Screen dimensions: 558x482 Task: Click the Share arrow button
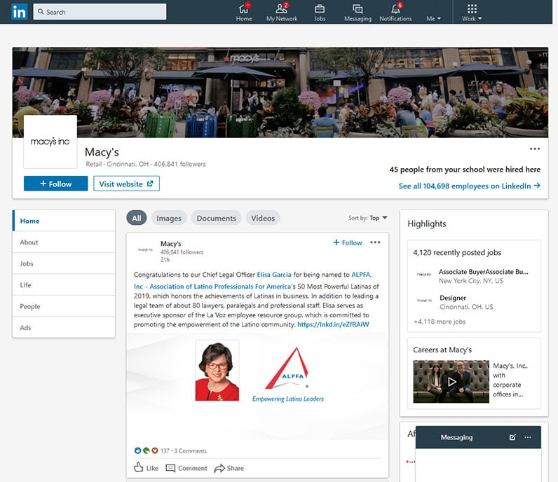(229, 468)
